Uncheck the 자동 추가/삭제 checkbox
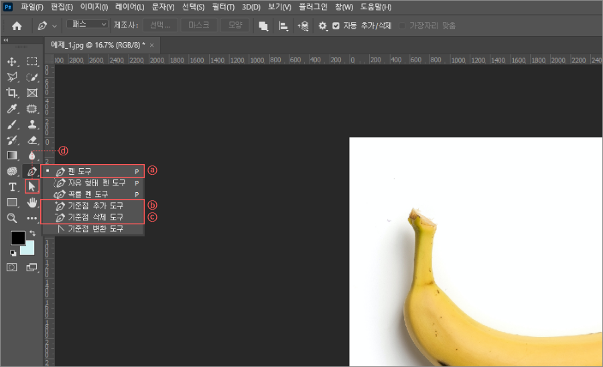Screen dimensions: 603x367 coord(336,25)
